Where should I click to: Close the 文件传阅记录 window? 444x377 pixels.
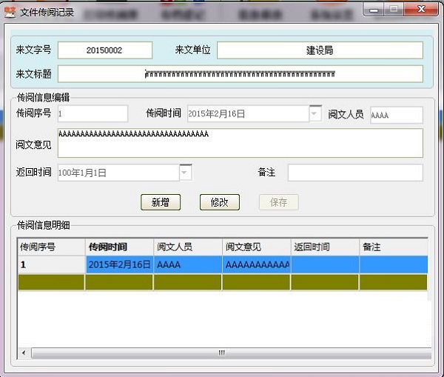[421, 10]
